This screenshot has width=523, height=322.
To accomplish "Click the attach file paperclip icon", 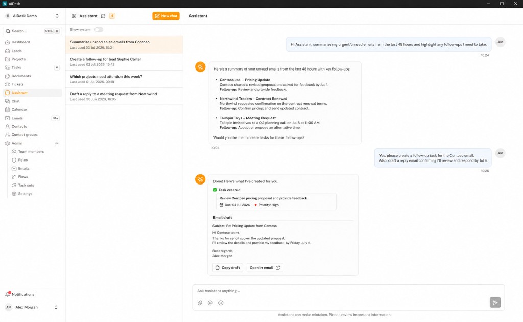I will click(200, 303).
